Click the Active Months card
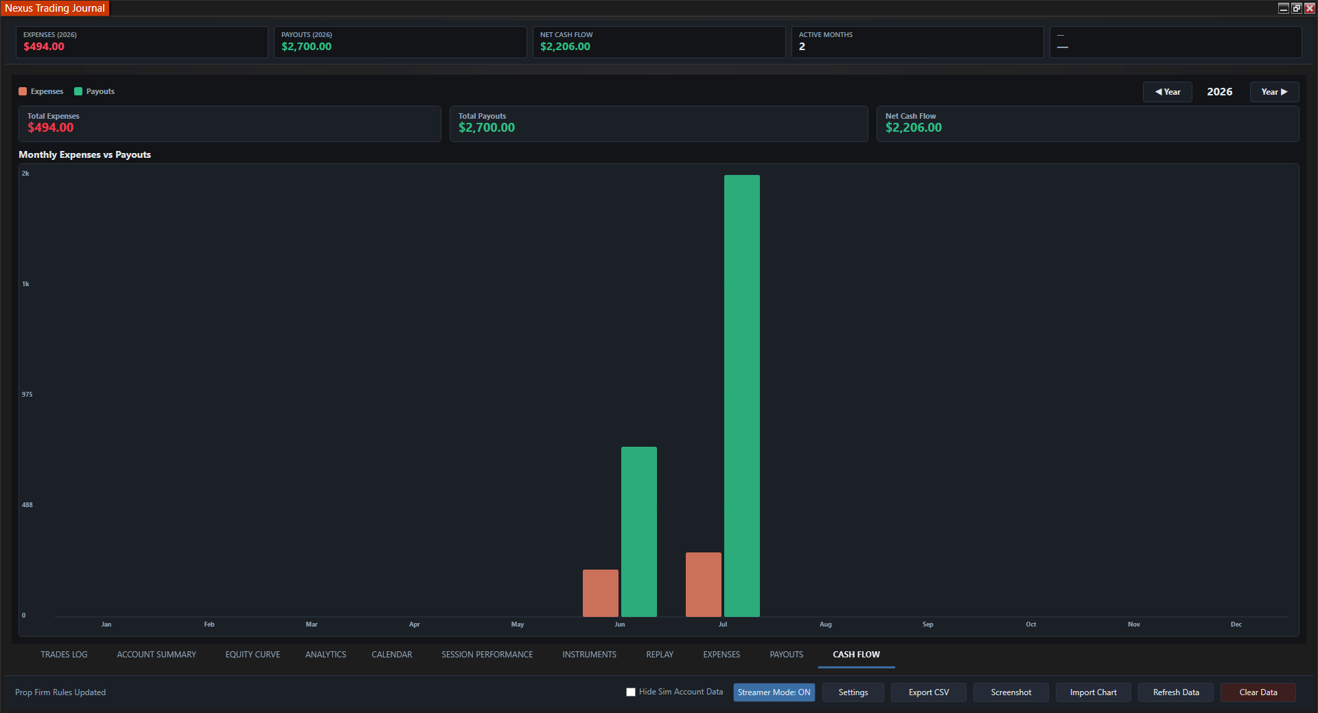Image resolution: width=1318 pixels, height=713 pixels. [x=918, y=42]
